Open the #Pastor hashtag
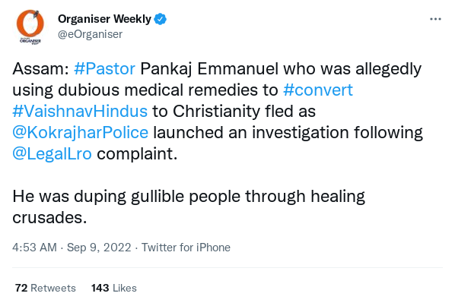The height and width of the screenshot is (306, 455). coord(104,69)
